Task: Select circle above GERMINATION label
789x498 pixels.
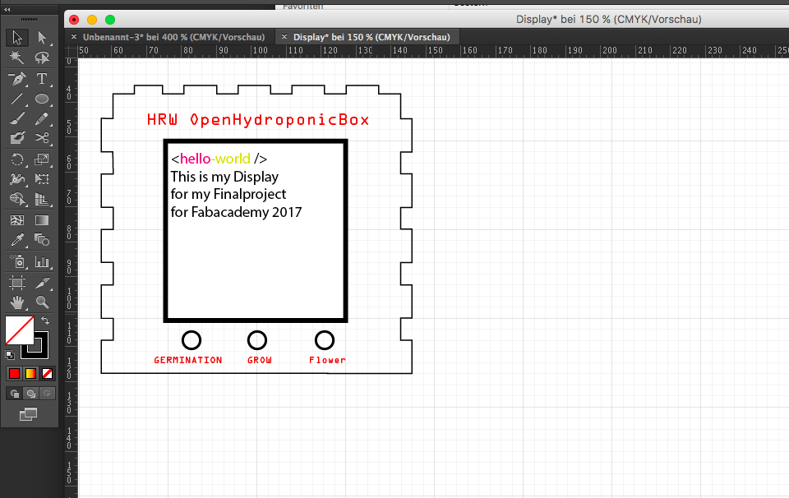Action: (191, 340)
